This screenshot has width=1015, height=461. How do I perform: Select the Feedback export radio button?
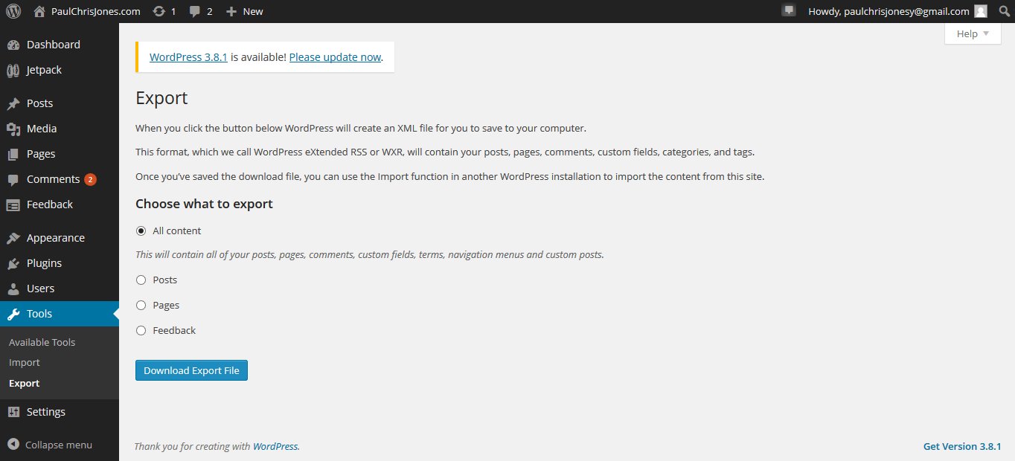(141, 330)
